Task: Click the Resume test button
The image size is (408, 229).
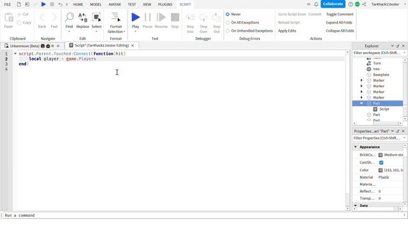Action: point(161,17)
